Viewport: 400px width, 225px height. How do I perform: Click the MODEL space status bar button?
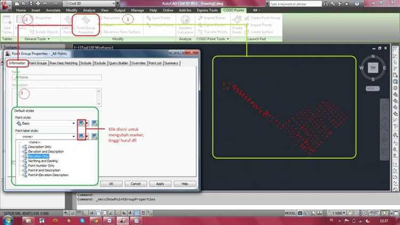click(290, 213)
